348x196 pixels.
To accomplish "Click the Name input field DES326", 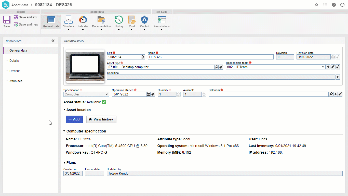I will click(x=211, y=57).
